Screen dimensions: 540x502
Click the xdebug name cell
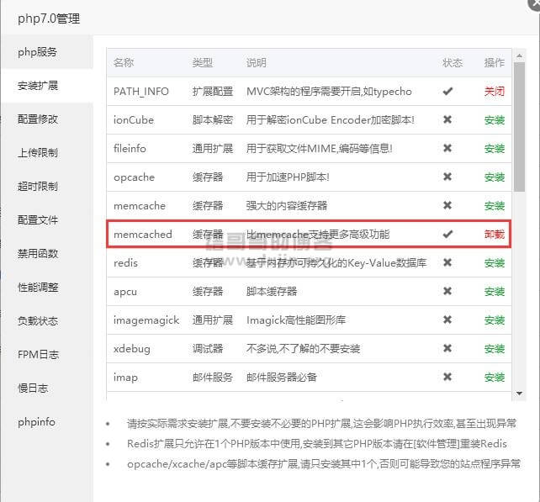(x=132, y=348)
